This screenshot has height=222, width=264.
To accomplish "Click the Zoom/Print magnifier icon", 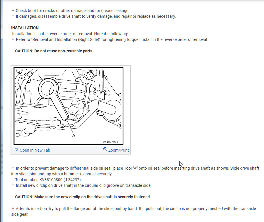I will [105, 149].
